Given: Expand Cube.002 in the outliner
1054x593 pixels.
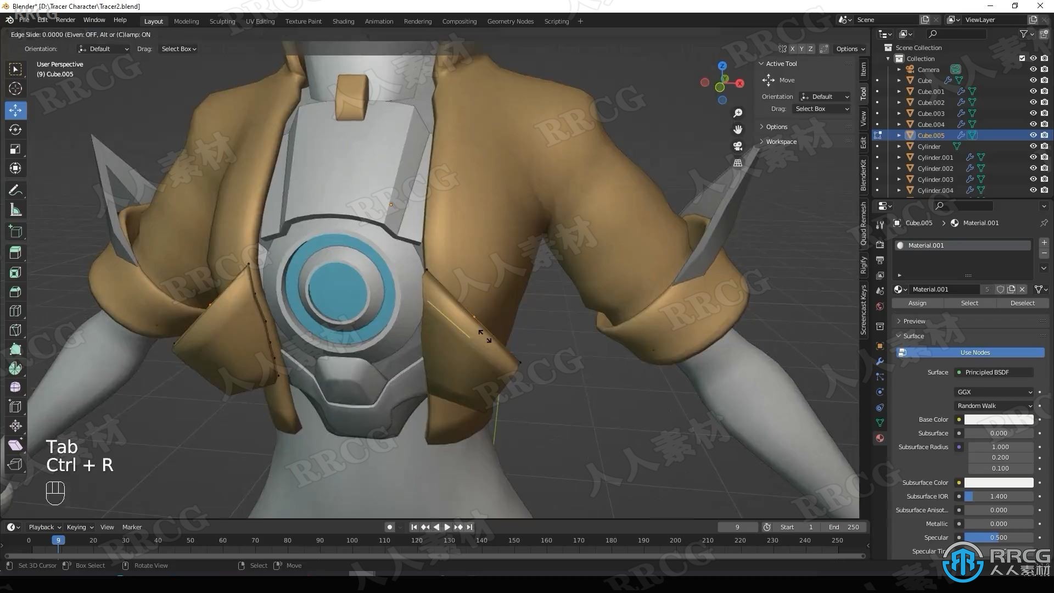Looking at the screenshot, I should pyautogui.click(x=899, y=103).
